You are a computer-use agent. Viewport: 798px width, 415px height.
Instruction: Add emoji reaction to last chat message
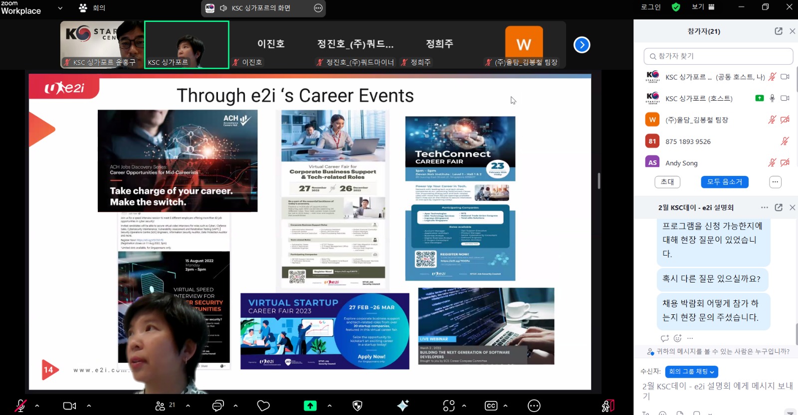coord(677,338)
